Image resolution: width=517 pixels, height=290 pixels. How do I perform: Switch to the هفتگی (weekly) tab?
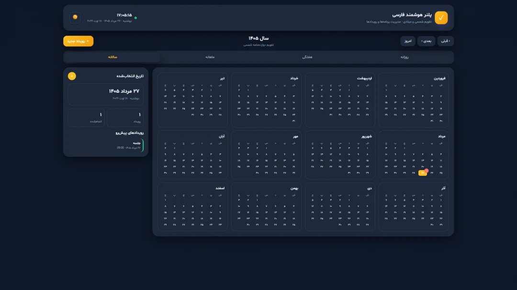tap(307, 57)
